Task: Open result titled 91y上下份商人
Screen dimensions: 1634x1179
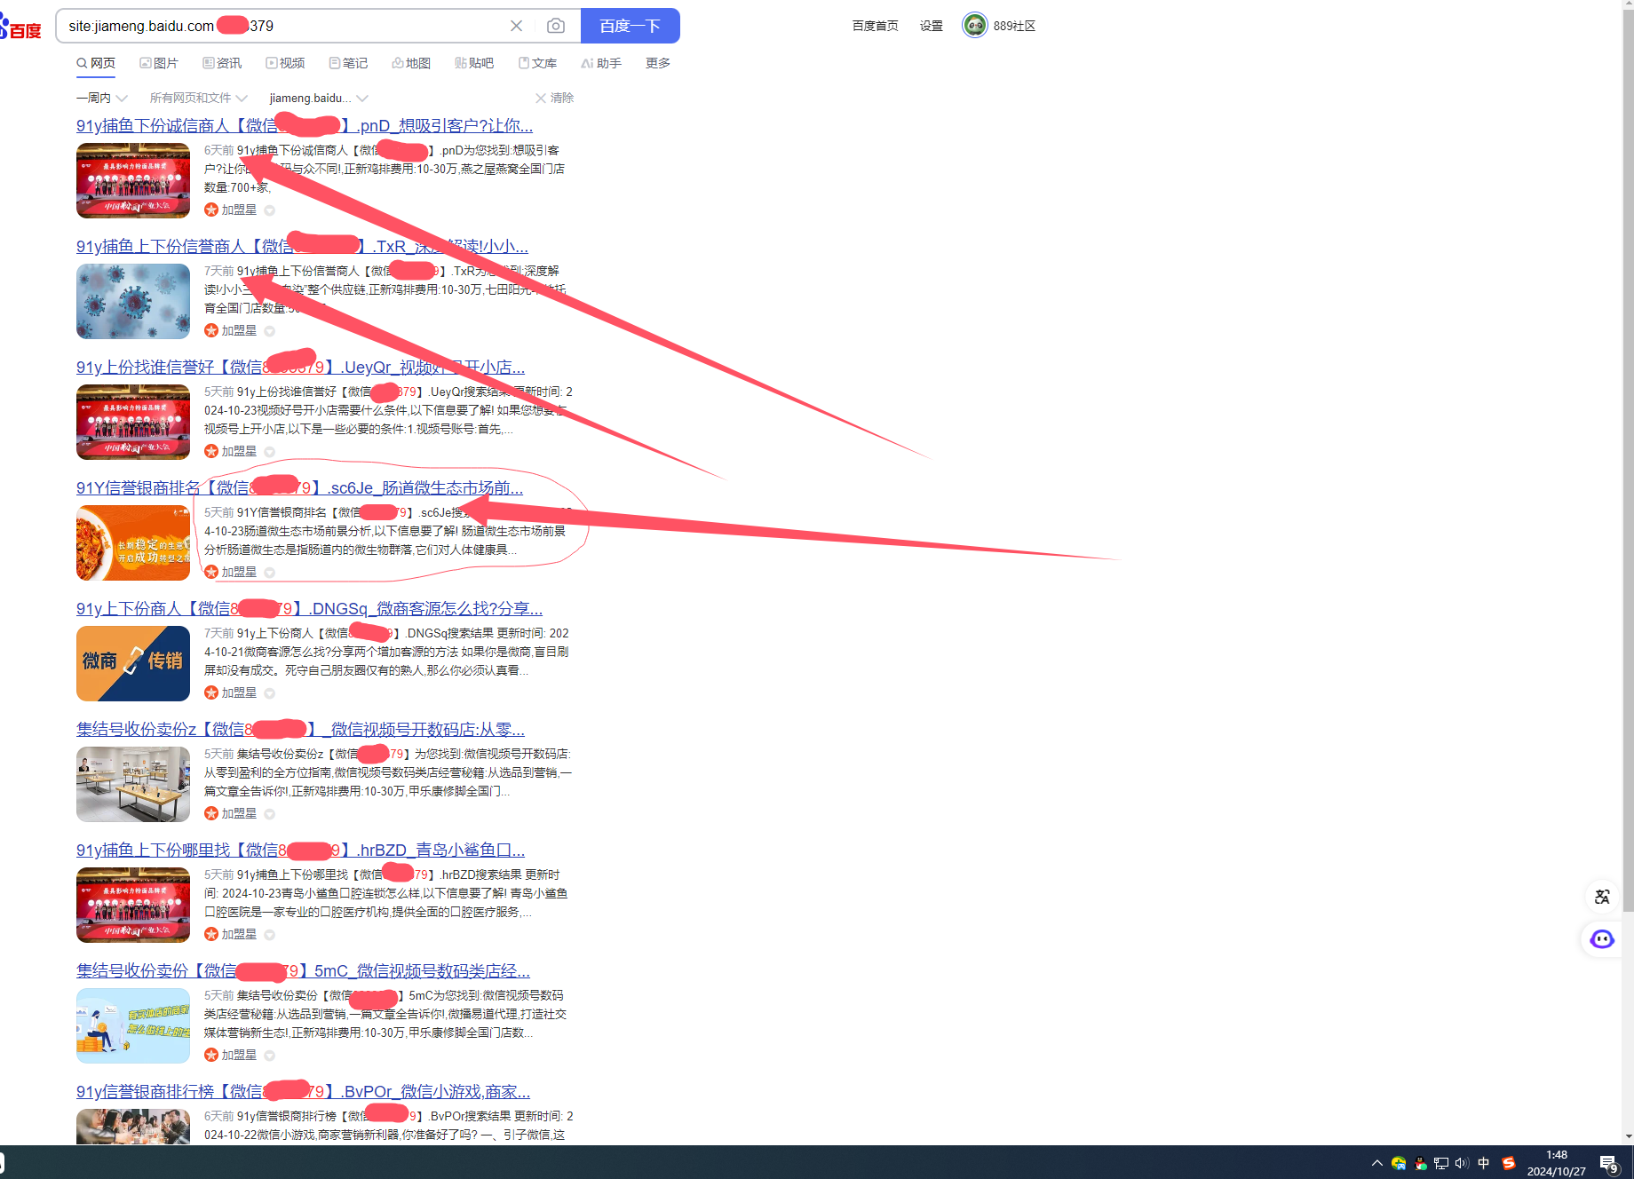Action: pos(309,609)
